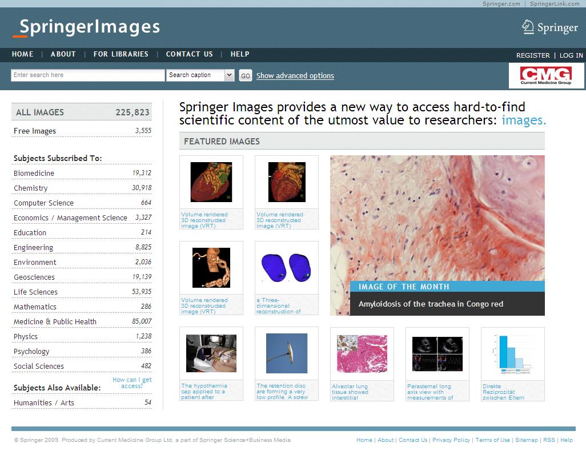Open Education subject

[82, 232]
